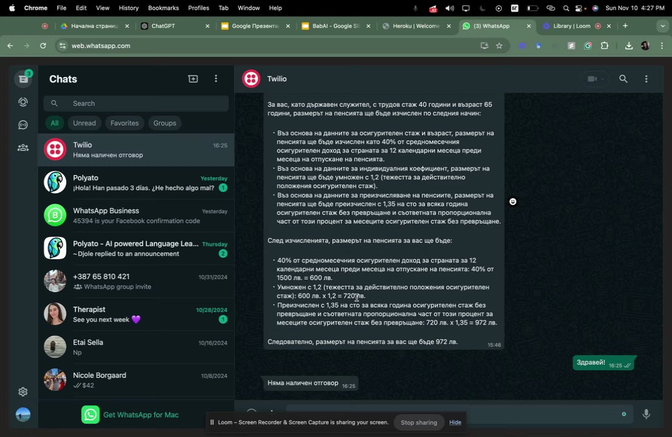672x437 pixels.
Task: Record a voice message with microphone
Action: (646, 414)
